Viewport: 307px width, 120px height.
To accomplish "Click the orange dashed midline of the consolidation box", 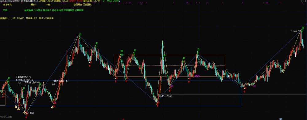I will (x=170, y=65).
